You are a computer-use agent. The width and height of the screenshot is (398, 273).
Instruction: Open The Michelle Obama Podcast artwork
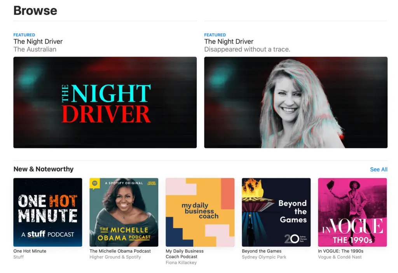[x=124, y=212]
